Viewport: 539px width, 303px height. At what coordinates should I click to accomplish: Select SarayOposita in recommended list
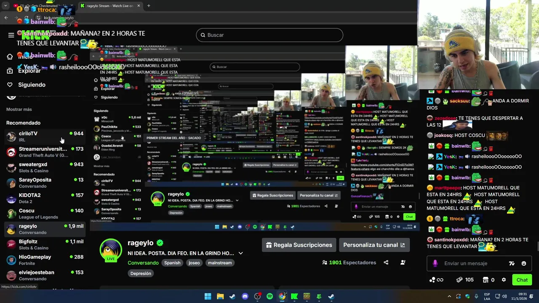coord(45,183)
